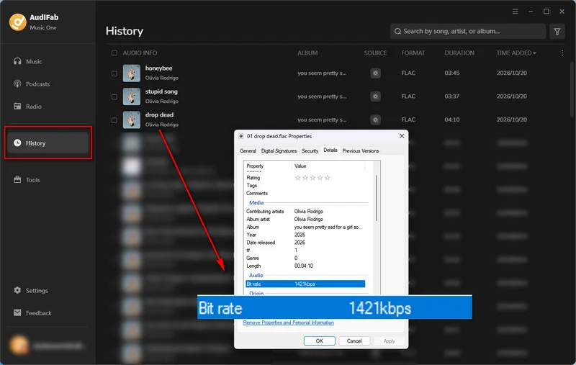Focus the song search field
576x365 pixels.
(x=467, y=31)
